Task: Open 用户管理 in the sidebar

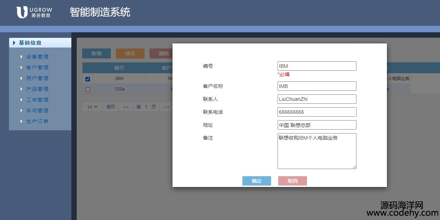Action: 37,78
